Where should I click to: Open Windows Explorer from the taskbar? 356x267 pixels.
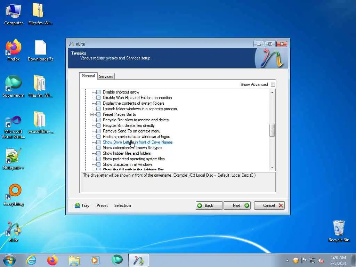pos(74,260)
